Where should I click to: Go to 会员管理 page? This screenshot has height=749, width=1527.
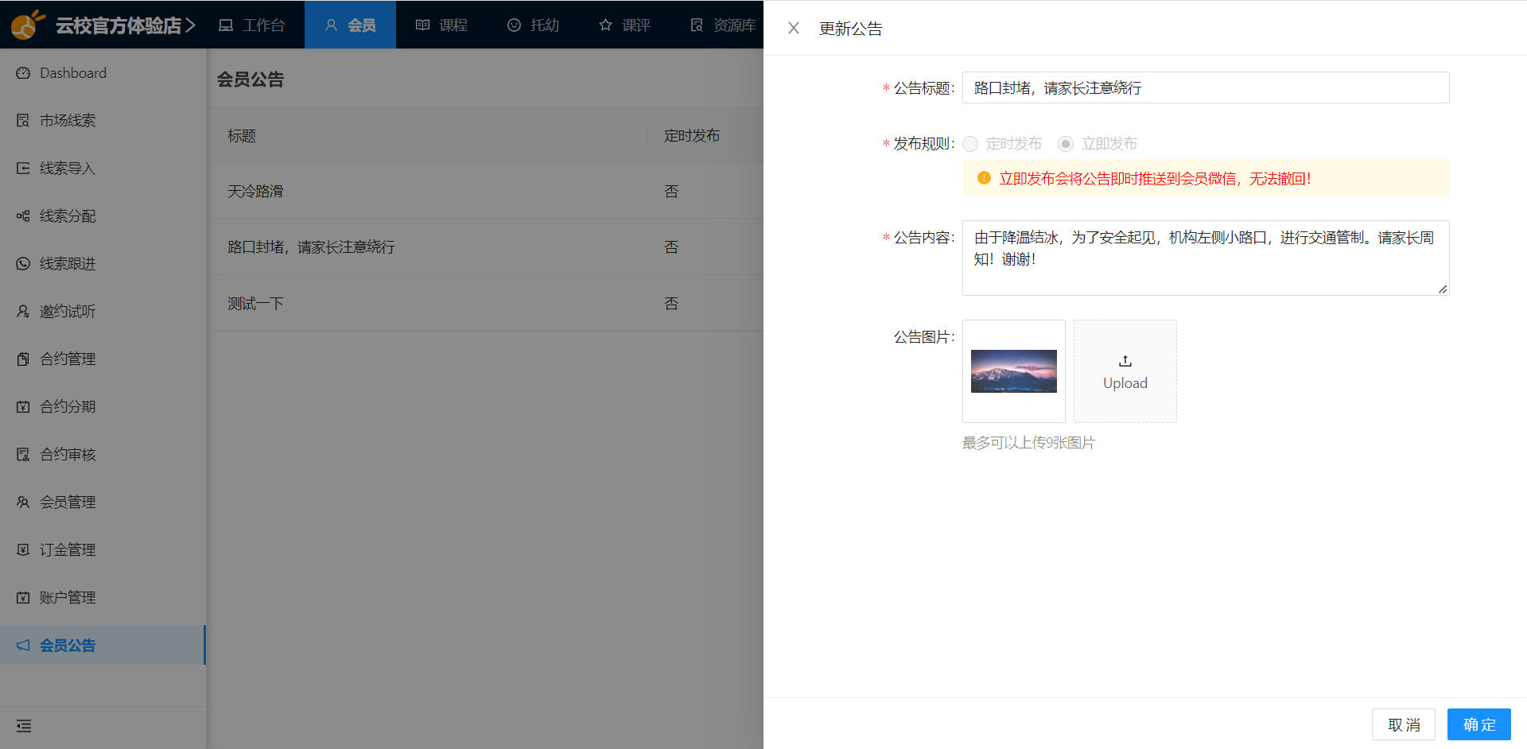[103, 503]
